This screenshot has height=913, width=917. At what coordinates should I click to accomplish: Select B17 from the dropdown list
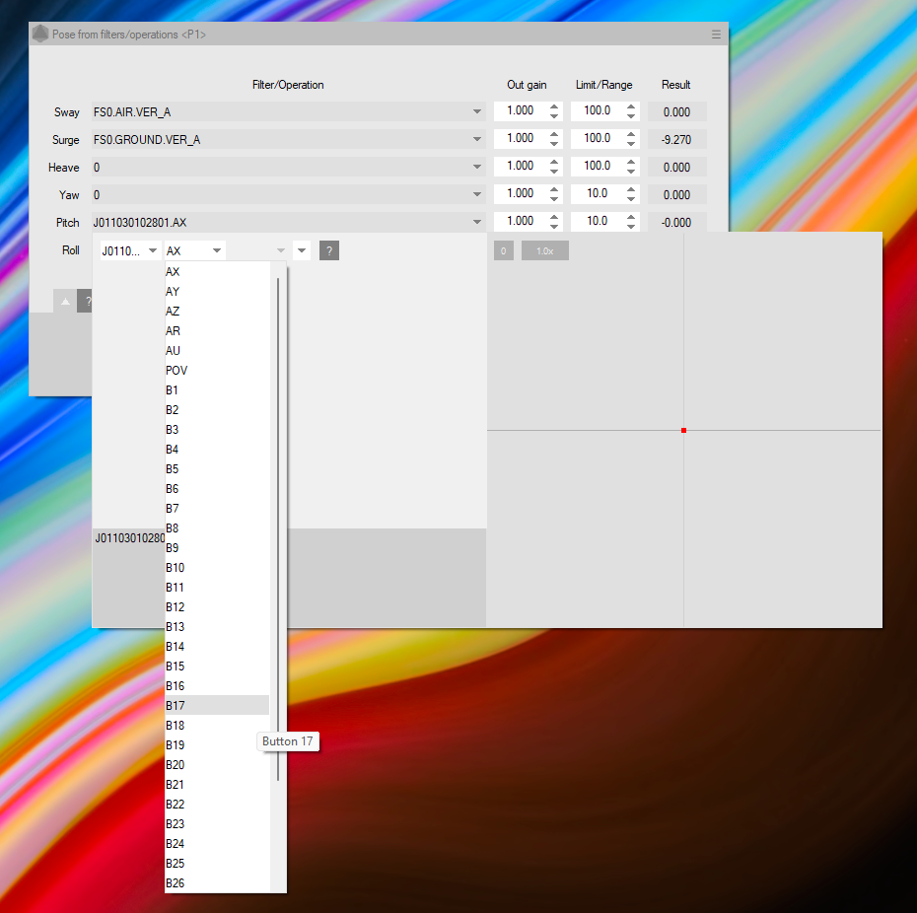(216, 706)
